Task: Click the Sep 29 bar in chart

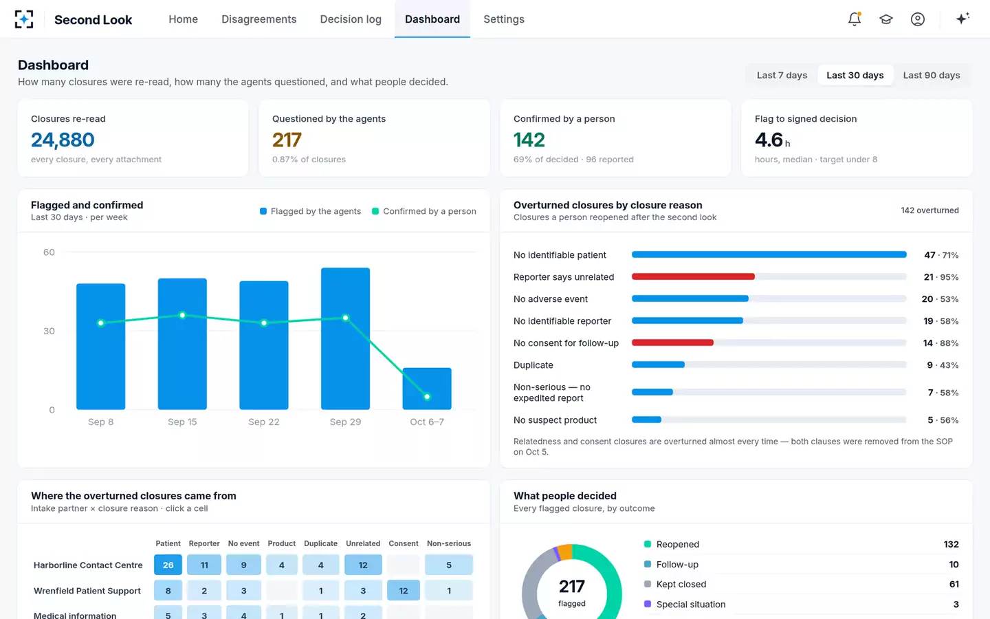Action: (x=345, y=338)
